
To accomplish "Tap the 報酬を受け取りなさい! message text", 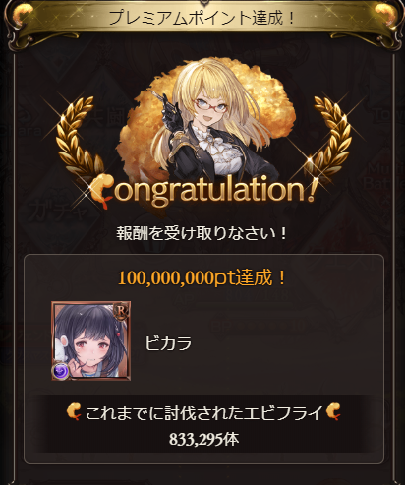I will [202, 233].
